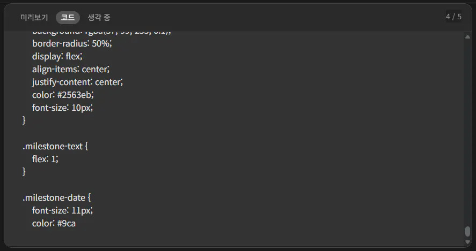
Task: Select the 코드 tab
Action: click(68, 18)
